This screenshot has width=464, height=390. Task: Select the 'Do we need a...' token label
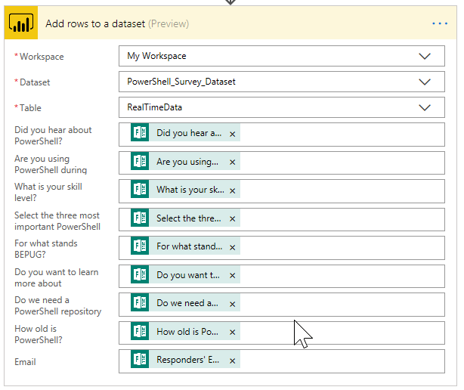187,303
